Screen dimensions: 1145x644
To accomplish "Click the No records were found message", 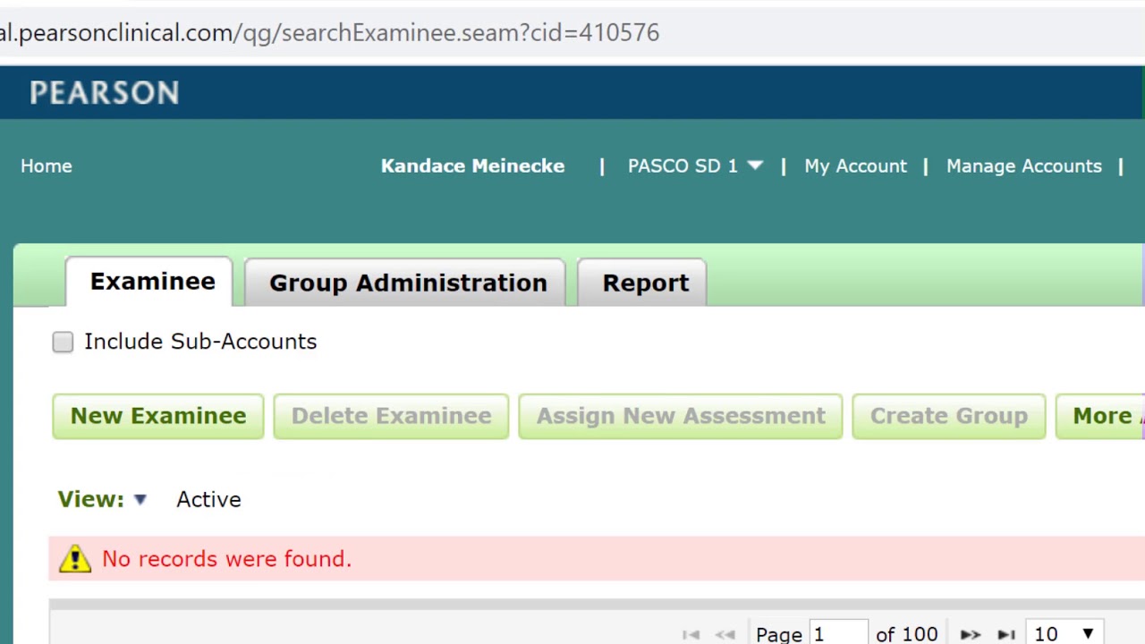I will 226,559.
